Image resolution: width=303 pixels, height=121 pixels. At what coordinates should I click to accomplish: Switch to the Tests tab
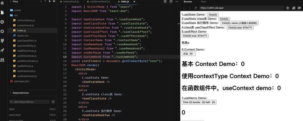click(203, 2)
